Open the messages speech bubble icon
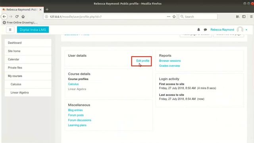The image size is (254, 143). click(205, 30)
